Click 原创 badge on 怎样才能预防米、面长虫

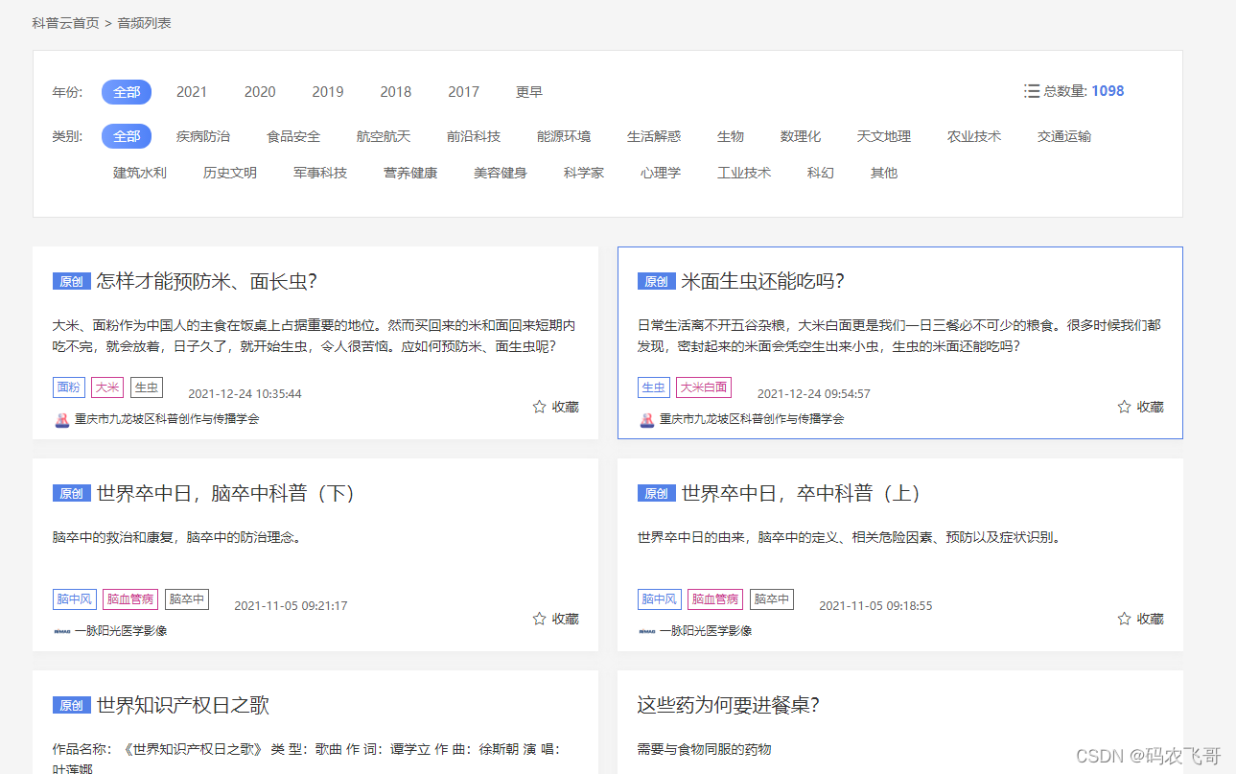point(71,281)
